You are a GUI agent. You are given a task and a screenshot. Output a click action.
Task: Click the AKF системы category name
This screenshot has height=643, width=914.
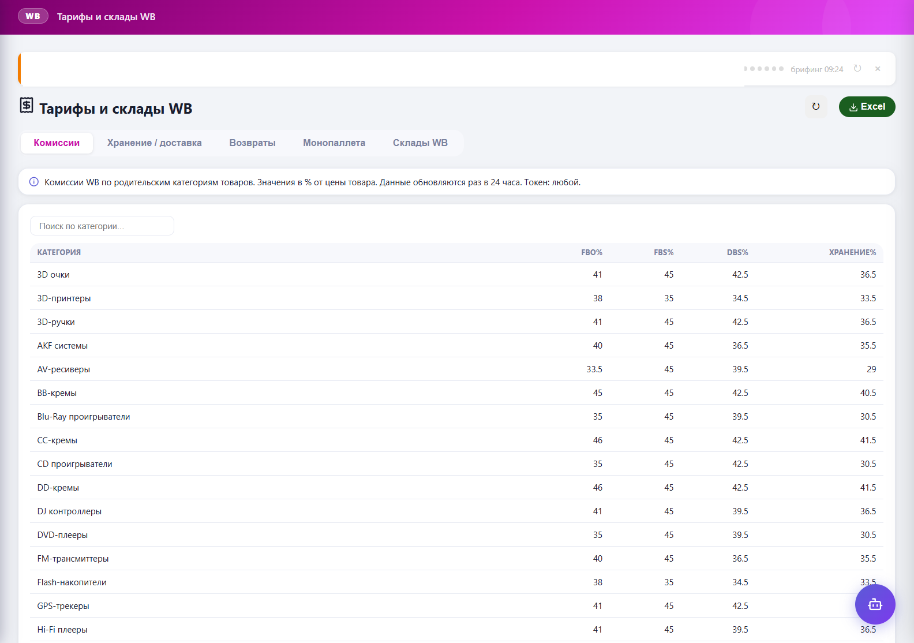point(62,346)
